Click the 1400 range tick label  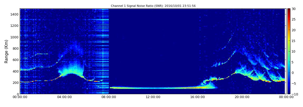click(x=15, y=14)
